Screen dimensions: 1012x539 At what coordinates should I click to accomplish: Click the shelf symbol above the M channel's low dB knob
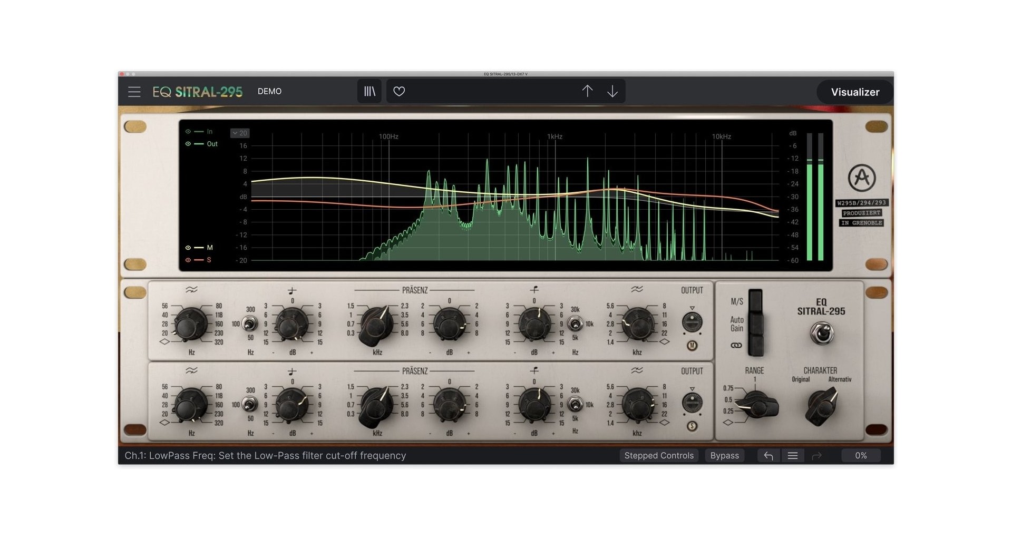pyautogui.click(x=292, y=290)
